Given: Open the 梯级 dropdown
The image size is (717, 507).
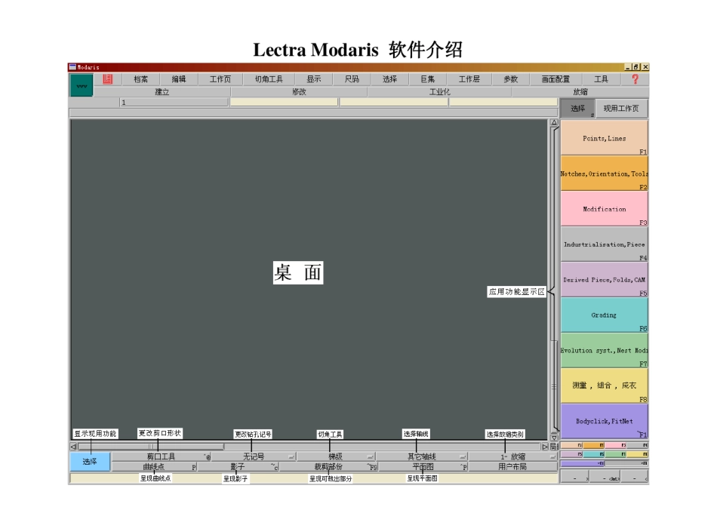Looking at the screenshot, I should pos(336,456).
